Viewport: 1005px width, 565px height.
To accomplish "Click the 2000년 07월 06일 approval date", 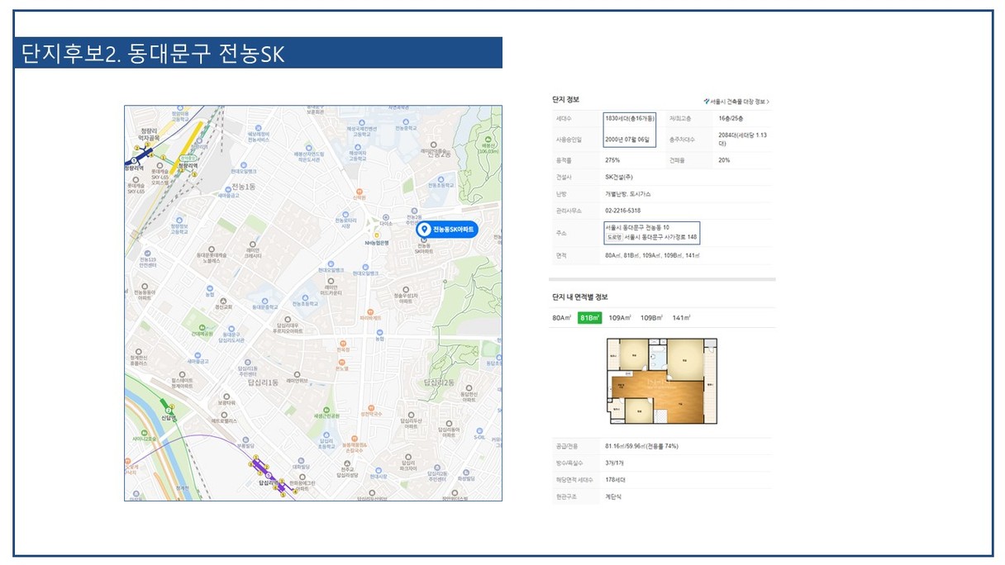I will [x=627, y=139].
